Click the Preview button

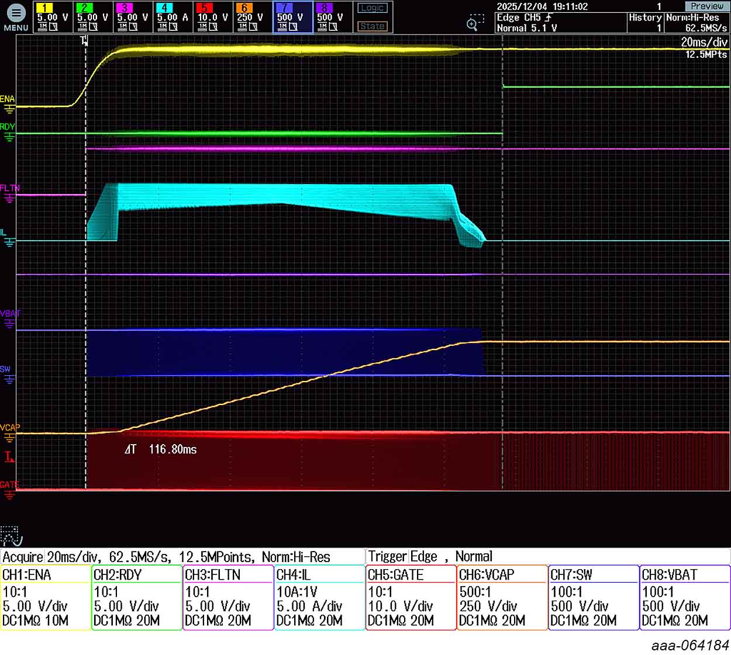(706, 6)
